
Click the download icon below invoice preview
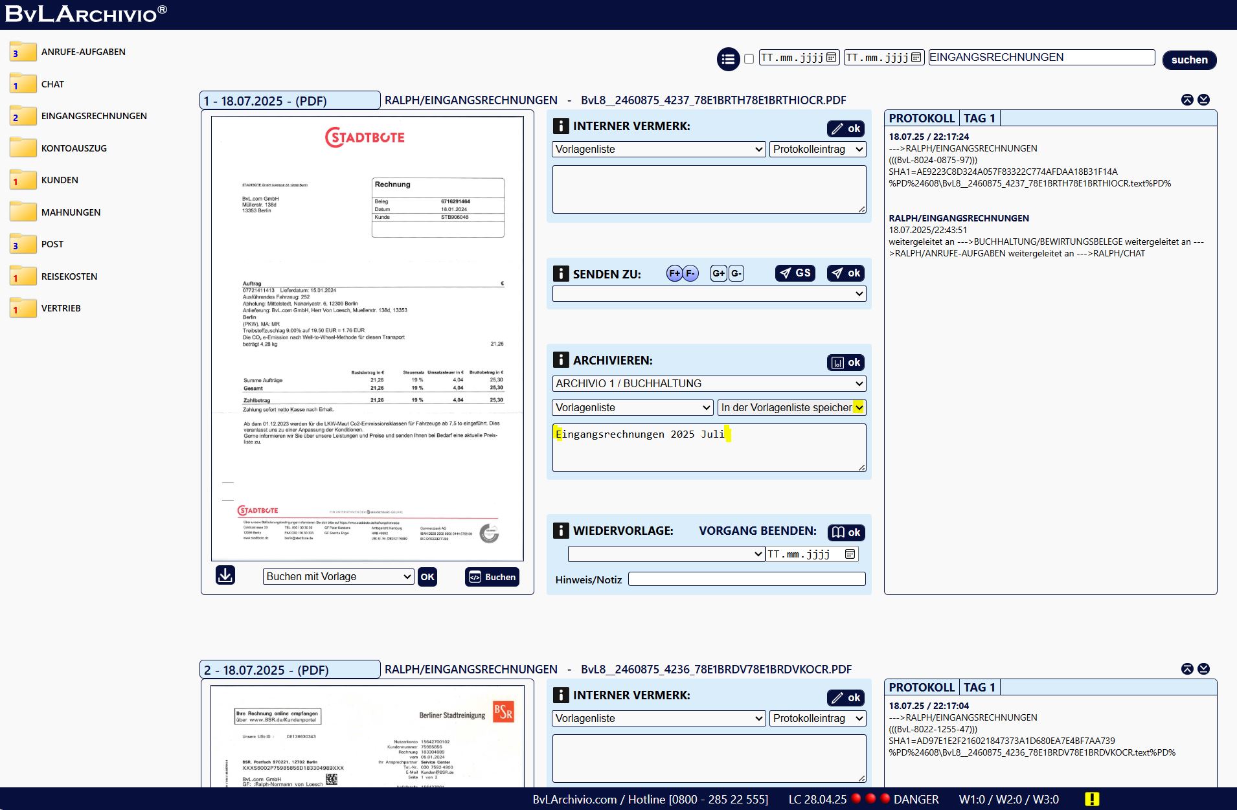pos(225,575)
